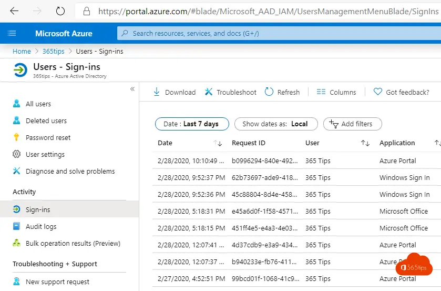Screen dimensions: 441x291
Task: Open sign-in row 62b73697-ade9-418...
Action: click(x=297, y=177)
